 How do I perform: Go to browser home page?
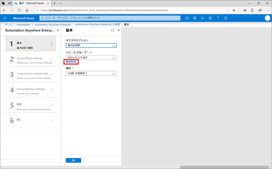click(27, 10)
